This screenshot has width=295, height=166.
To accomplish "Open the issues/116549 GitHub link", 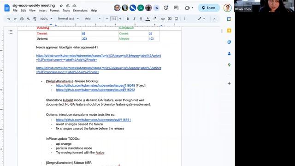I will point(95,85).
